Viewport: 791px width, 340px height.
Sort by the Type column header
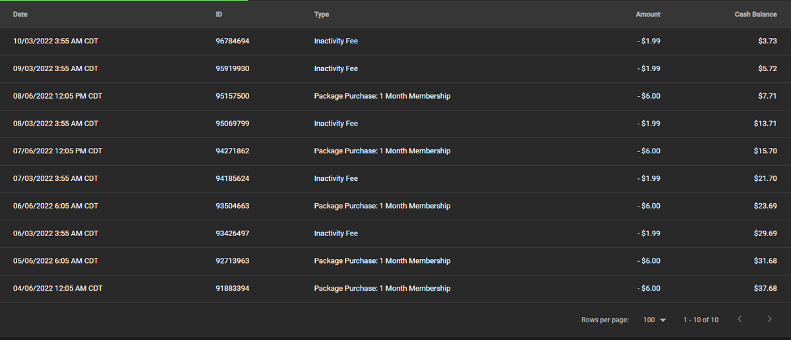click(322, 14)
